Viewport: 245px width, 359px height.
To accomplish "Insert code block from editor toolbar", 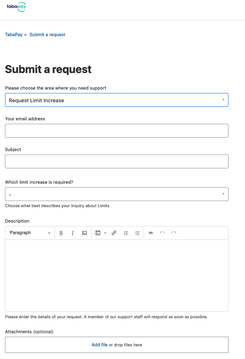I will [x=98, y=233].
